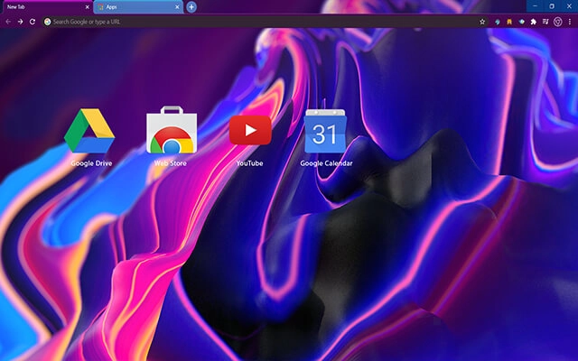This screenshot has width=578, height=361.
Task: Close the Chrome window
Action: click(569, 6)
